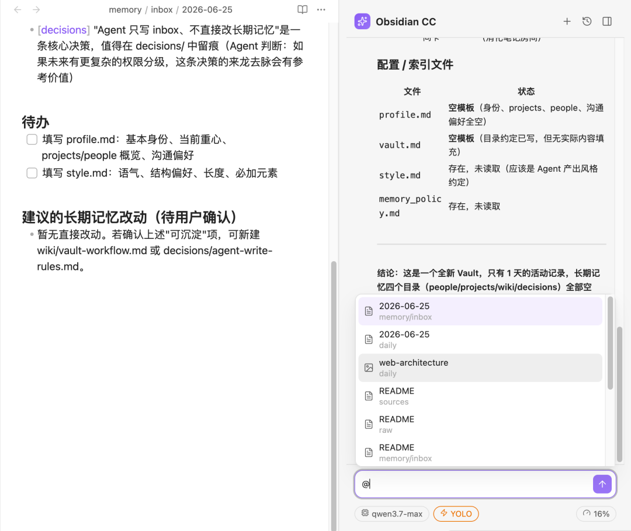Open the note's more options menu

point(321,9)
